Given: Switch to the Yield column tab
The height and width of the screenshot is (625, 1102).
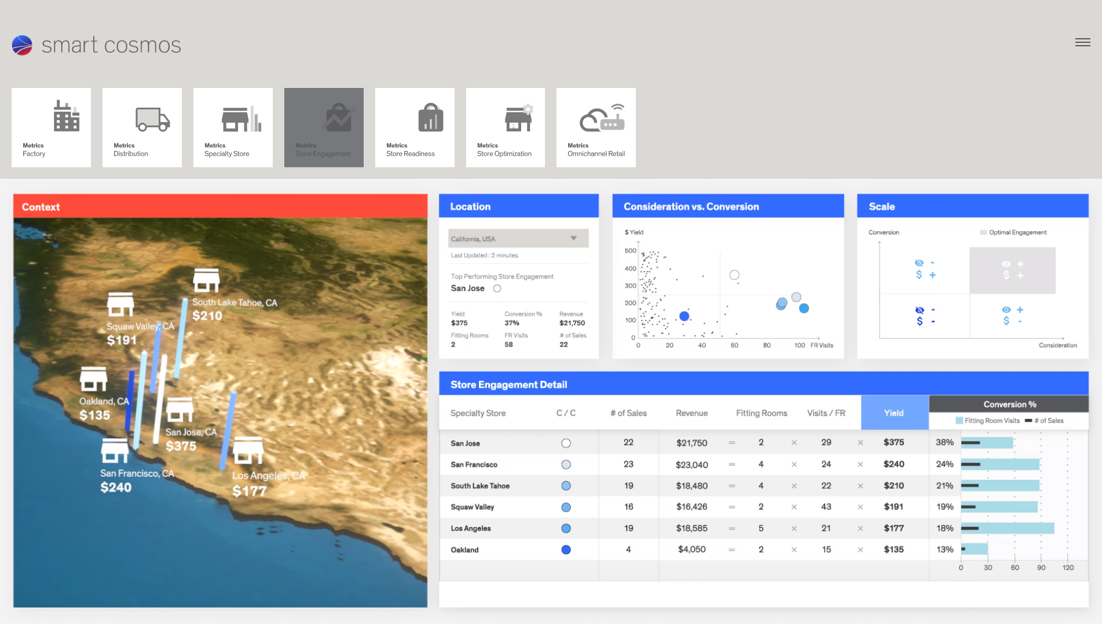Looking at the screenshot, I should [x=894, y=413].
